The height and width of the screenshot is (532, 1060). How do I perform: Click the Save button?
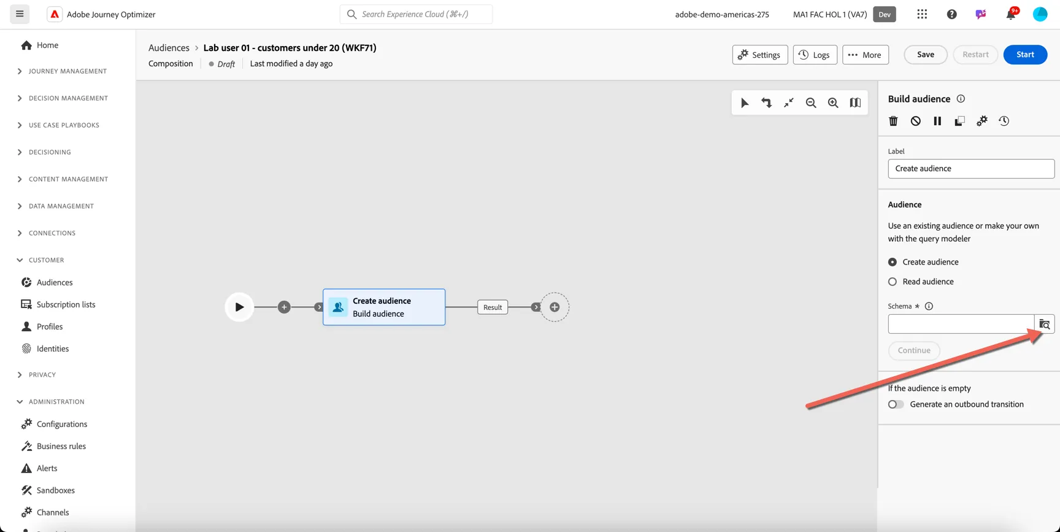[x=925, y=55]
